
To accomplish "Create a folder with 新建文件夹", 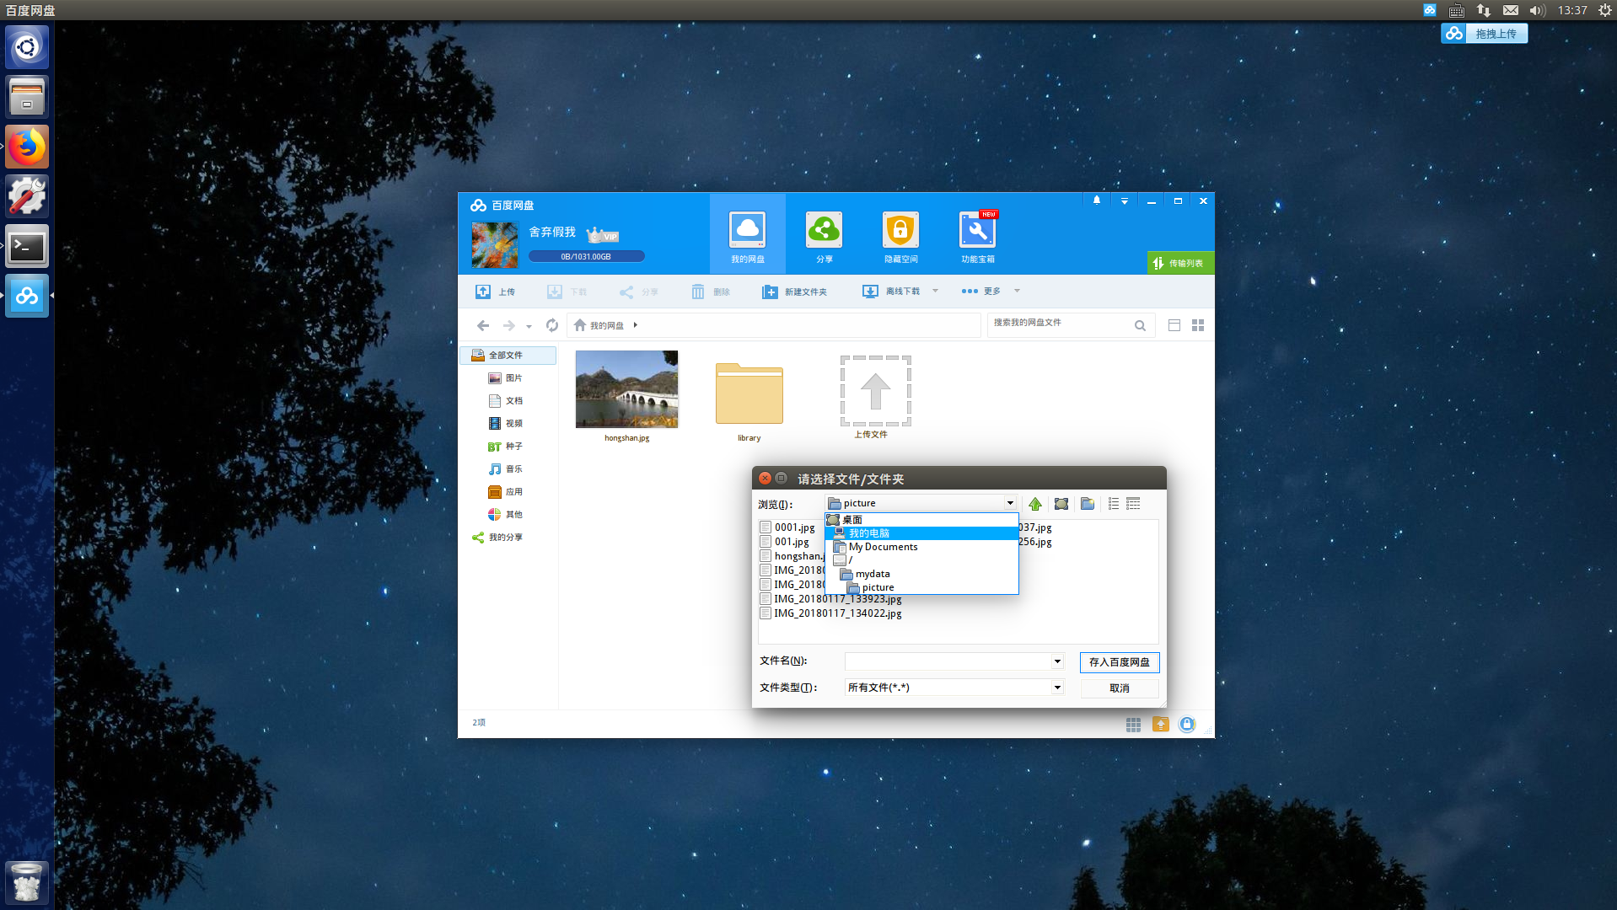I will pyautogui.click(x=794, y=292).
